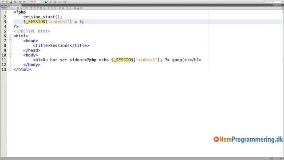Image resolution: width=284 pixels, height=160 pixels.
Task: Collapse the head tag fold
Action: point(11,41)
